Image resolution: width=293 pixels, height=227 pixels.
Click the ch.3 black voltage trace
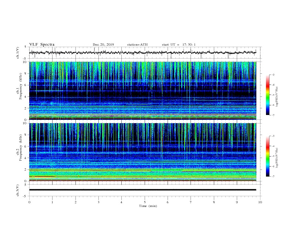coord(142,190)
